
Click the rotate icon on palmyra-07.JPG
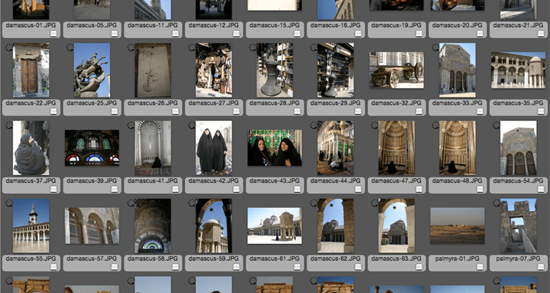pyautogui.click(x=496, y=203)
